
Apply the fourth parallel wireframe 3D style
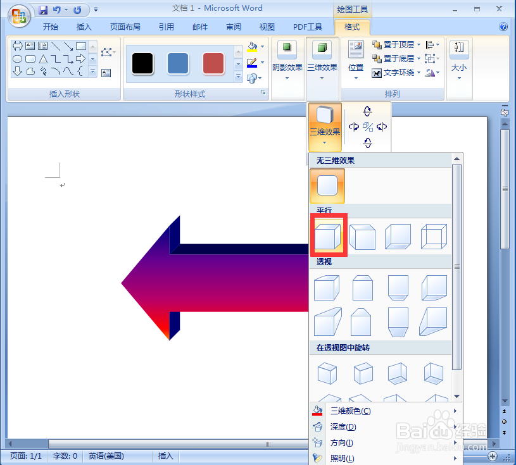pos(434,236)
